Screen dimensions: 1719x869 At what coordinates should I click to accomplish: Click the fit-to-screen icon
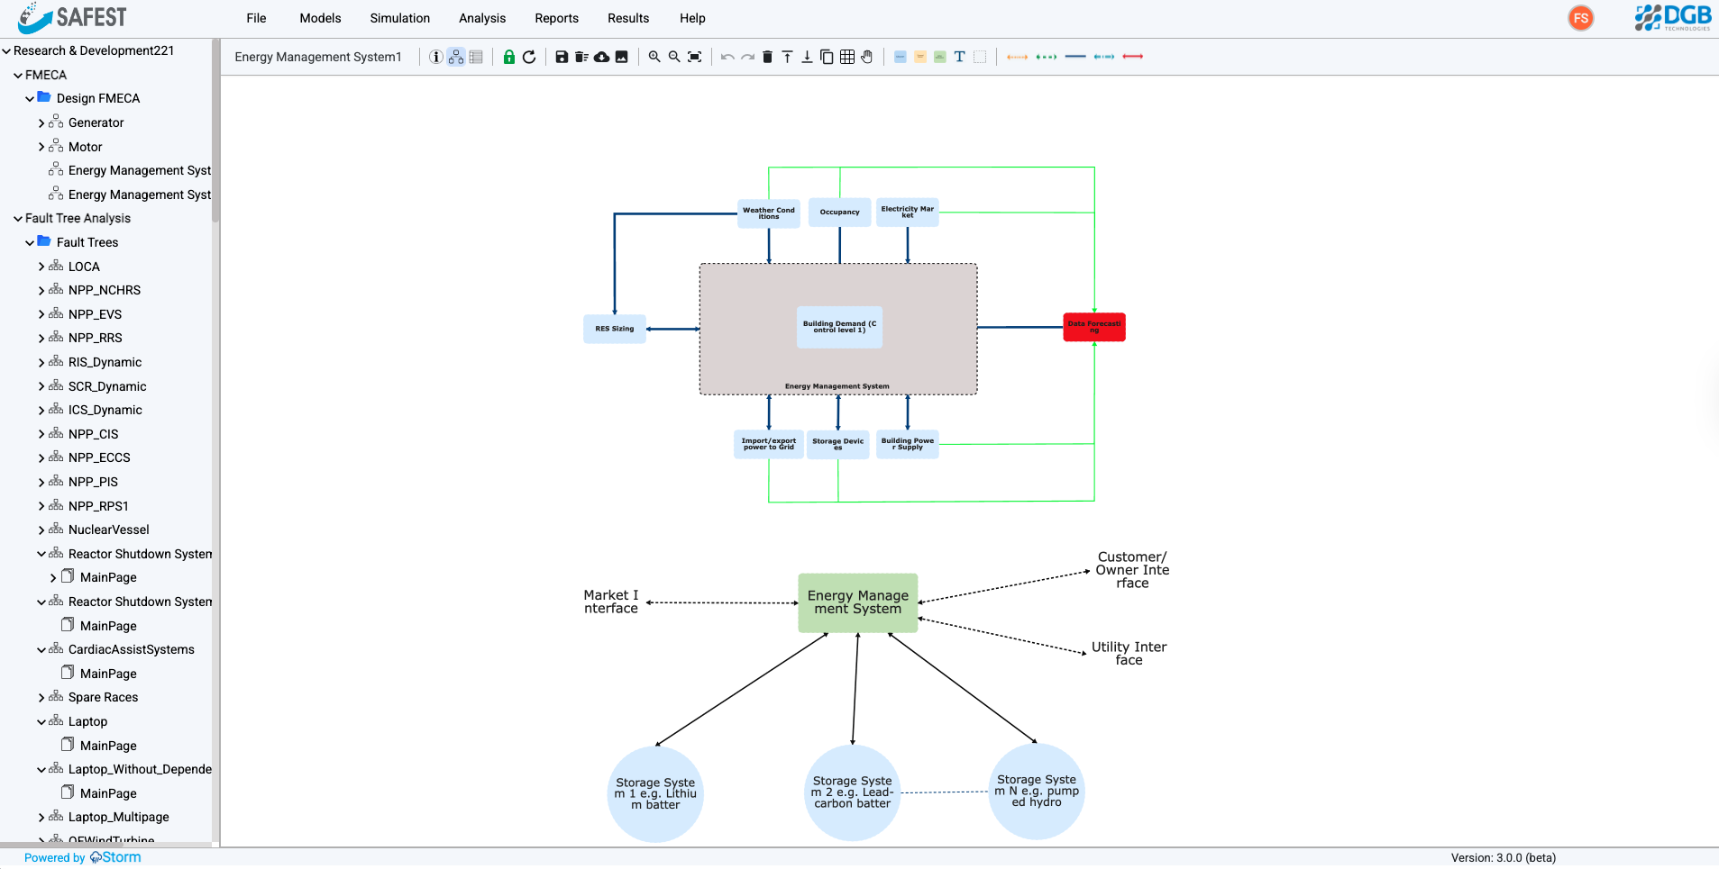[694, 57]
